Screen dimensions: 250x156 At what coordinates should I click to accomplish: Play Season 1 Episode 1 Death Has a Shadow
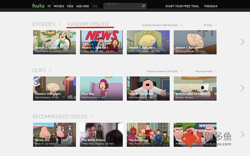click(x=54, y=43)
